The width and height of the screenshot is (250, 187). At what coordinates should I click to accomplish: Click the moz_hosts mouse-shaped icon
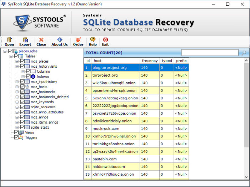click(27, 87)
